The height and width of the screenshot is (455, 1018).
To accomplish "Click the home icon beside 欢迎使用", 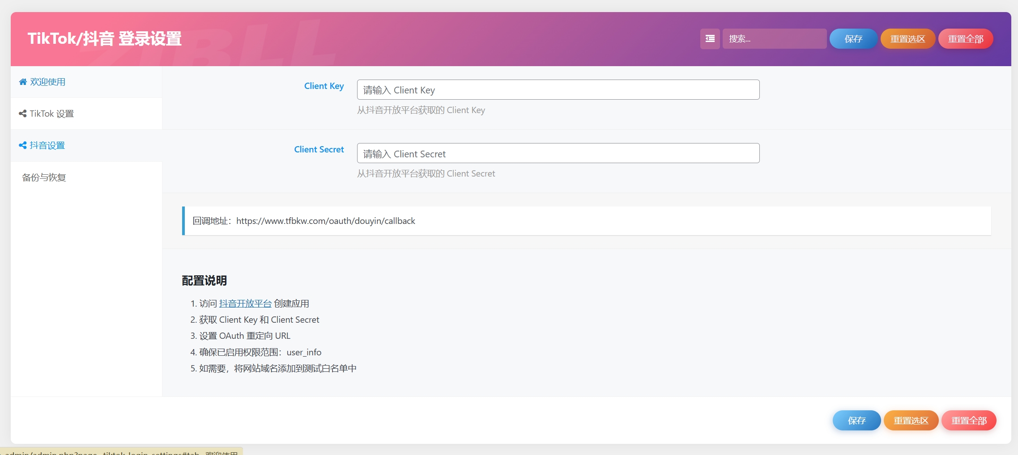I will (23, 82).
